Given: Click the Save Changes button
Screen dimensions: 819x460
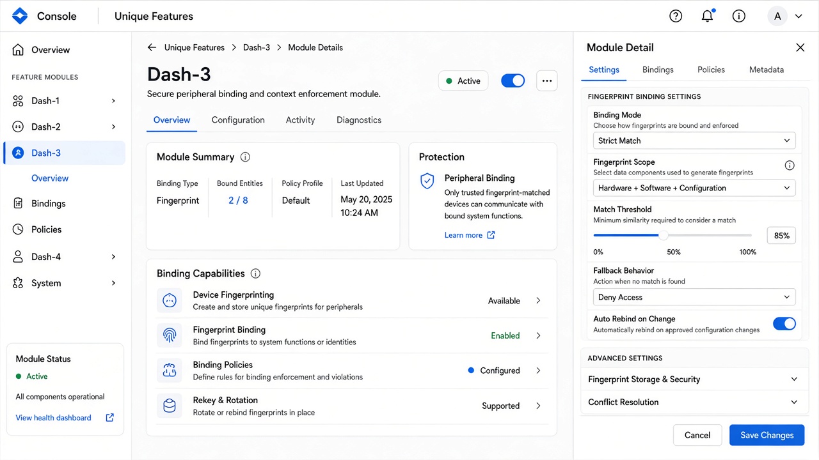Looking at the screenshot, I should click(767, 435).
